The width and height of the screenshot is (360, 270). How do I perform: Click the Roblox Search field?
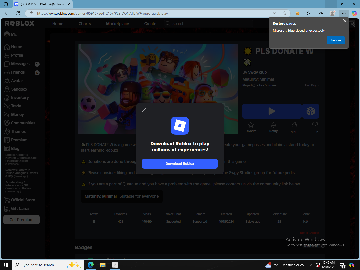209,24
